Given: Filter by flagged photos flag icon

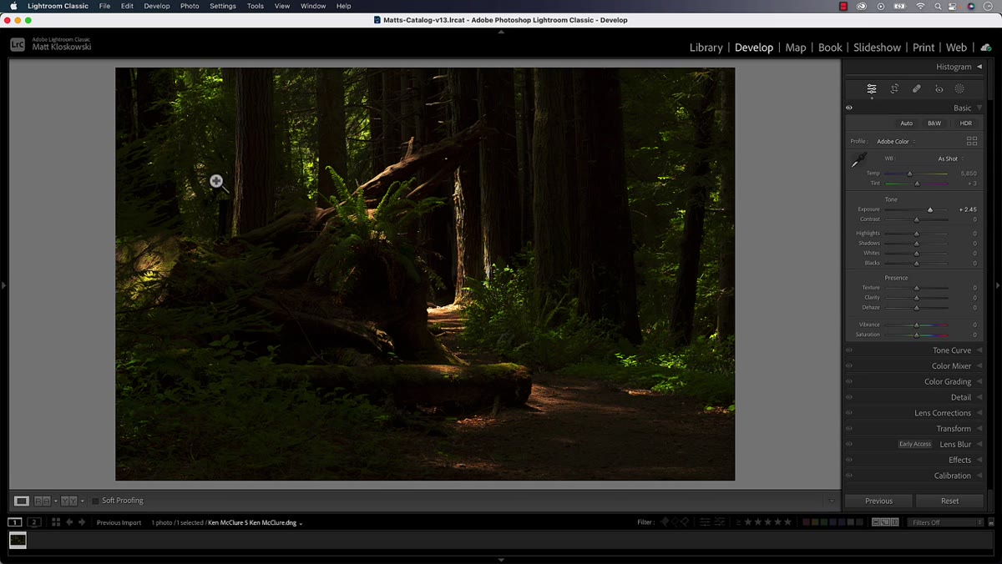Looking at the screenshot, I should [665, 522].
